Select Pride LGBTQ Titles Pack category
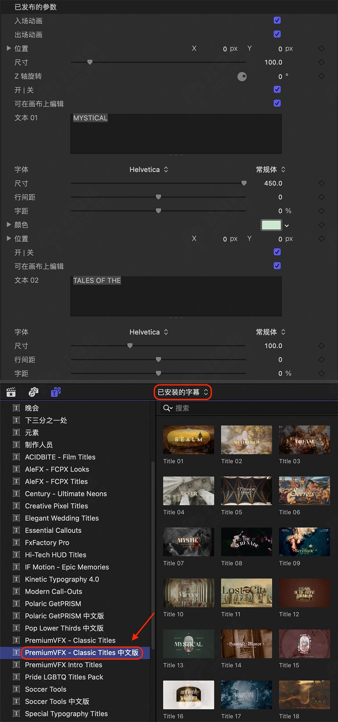This screenshot has width=338, height=722. [x=64, y=677]
